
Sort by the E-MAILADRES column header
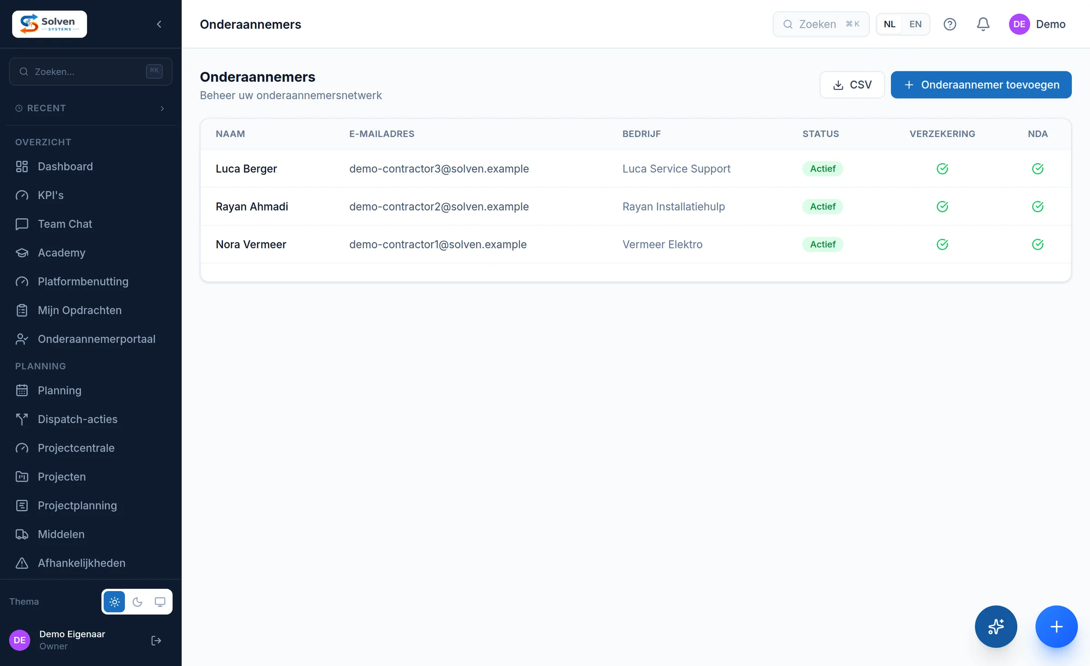[381, 134]
